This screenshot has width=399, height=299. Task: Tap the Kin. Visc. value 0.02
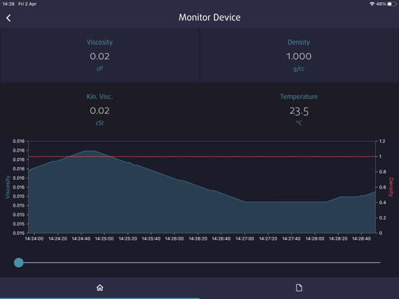tap(100, 110)
